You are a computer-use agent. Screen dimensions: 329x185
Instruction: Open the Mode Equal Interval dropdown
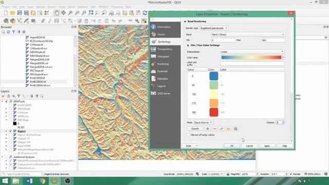pyautogui.click(x=203, y=122)
